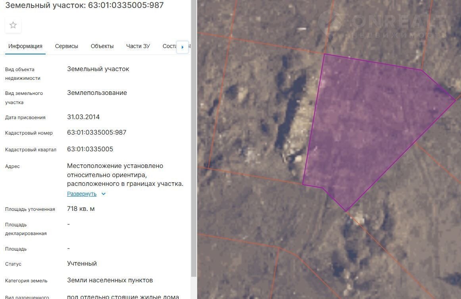The height and width of the screenshot is (299, 461).
Task: Open the Сервисы tab
Action: 66,46
